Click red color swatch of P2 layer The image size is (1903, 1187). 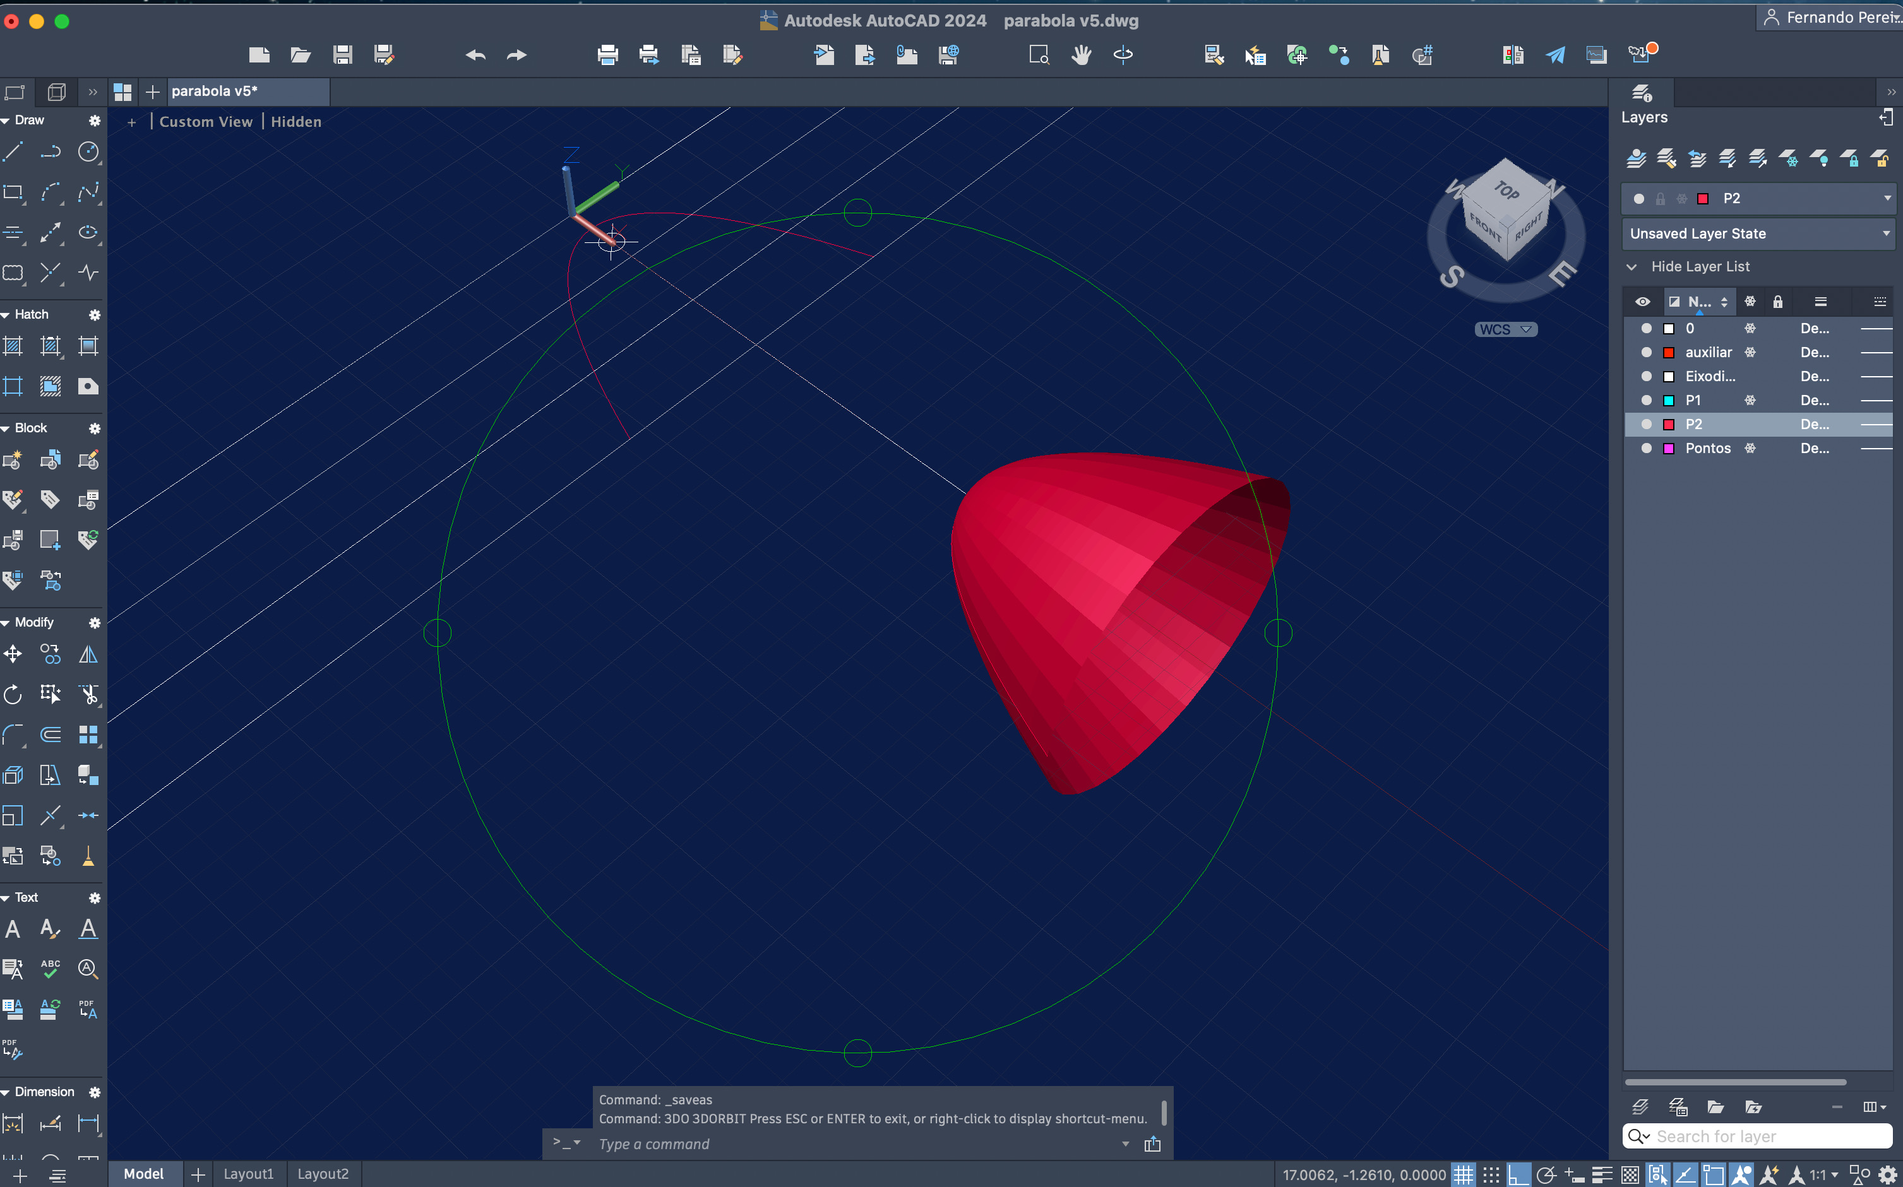1668,425
